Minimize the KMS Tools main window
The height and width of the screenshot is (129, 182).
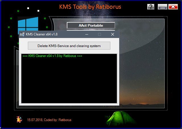click(162, 7)
